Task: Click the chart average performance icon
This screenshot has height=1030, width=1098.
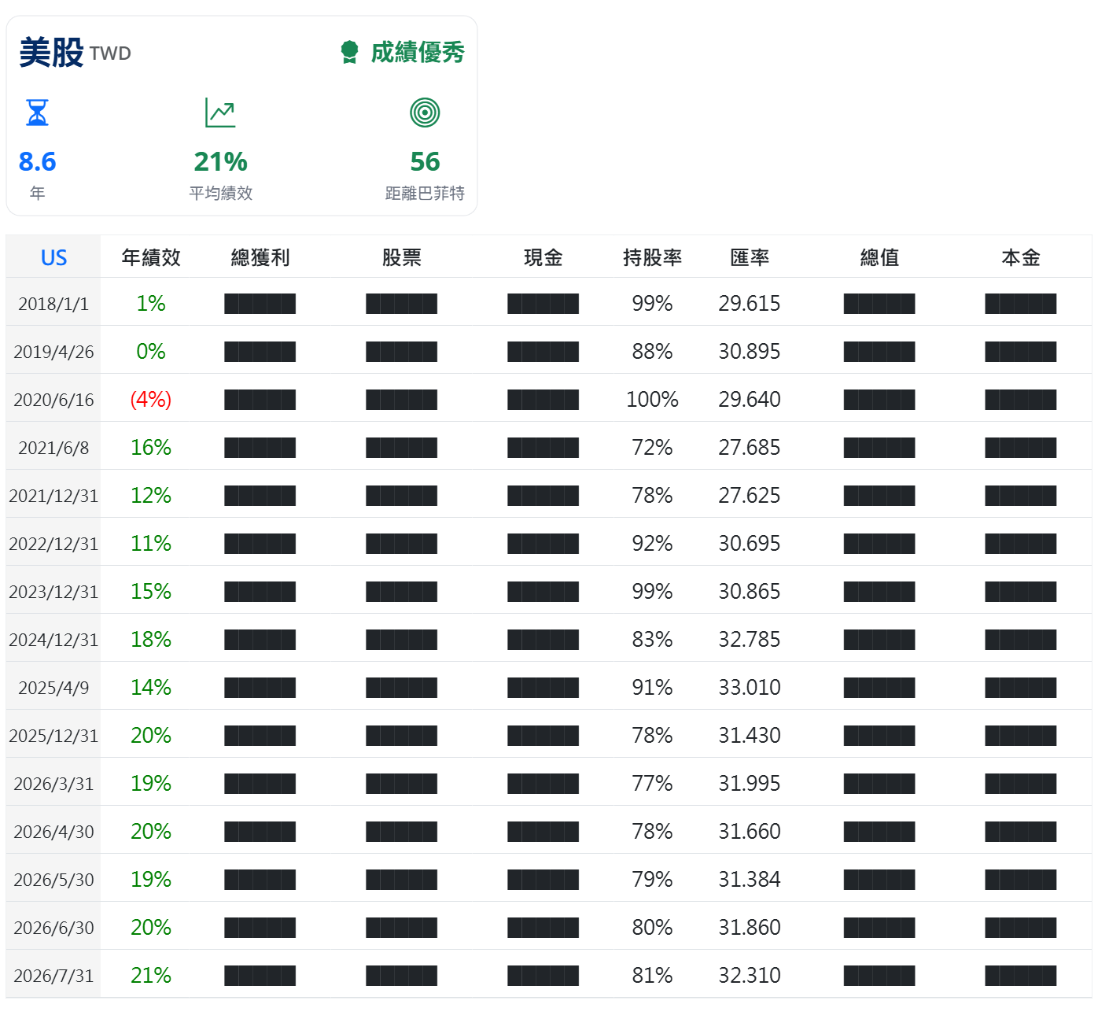Action: point(220,113)
